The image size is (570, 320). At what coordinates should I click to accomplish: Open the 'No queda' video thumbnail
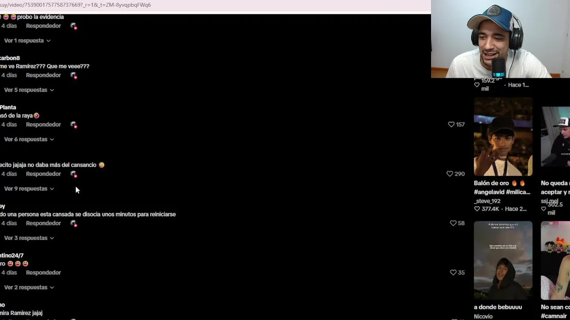tap(555, 137)
